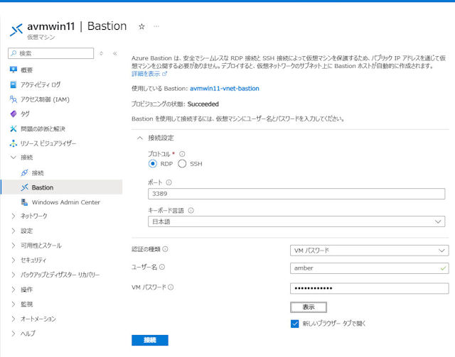Viewport: 455px width, 357px height.
Task: Click the VM パスワード masked field
Action: 369,288
